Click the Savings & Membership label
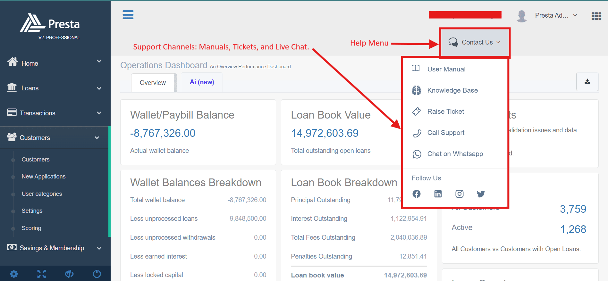The width and height of the screenshot is (608, 281). pos(52,248)
